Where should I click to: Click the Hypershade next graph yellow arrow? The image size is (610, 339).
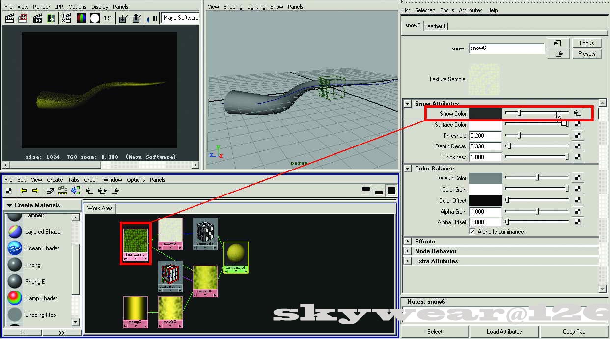point(35,190)
